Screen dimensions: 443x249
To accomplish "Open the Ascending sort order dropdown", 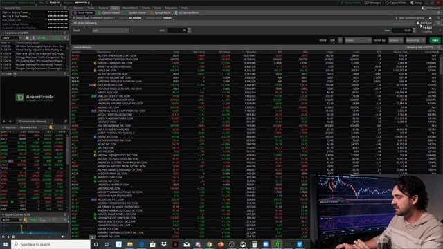I will point(415,40).
